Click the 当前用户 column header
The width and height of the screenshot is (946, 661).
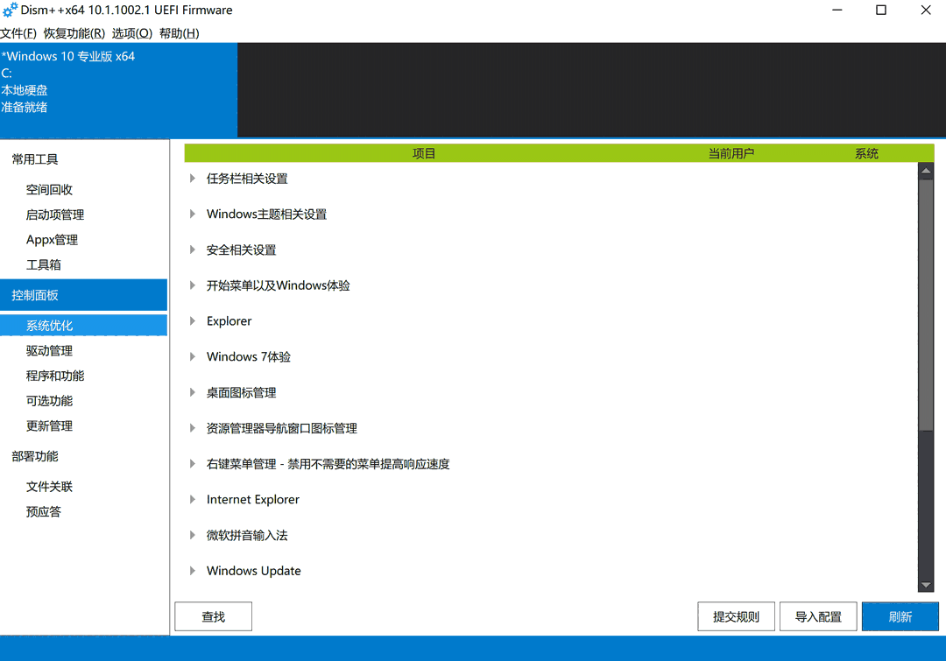tap(731, 153)
